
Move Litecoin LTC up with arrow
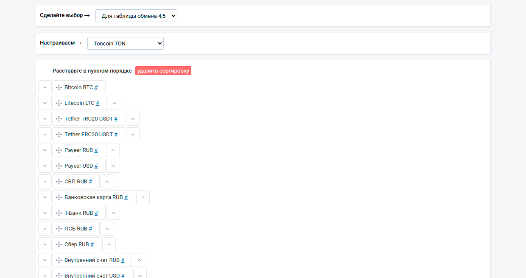coord(115,103)
